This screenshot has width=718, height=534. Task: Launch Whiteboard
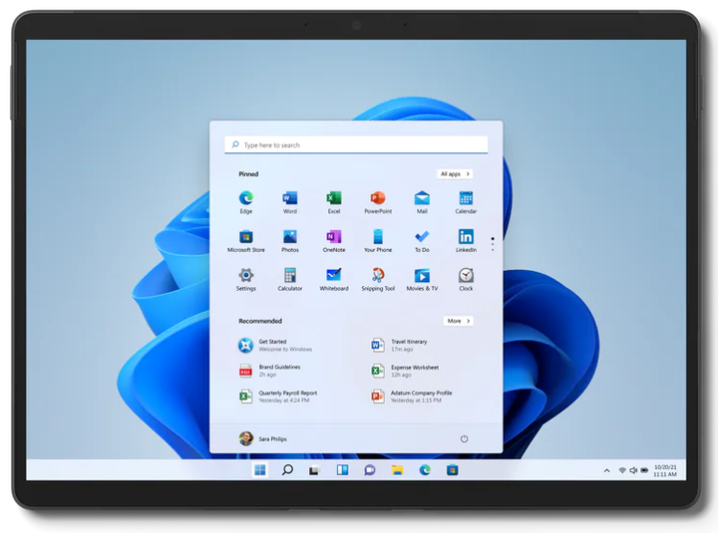pyautogui.click(x=334, y=279)
